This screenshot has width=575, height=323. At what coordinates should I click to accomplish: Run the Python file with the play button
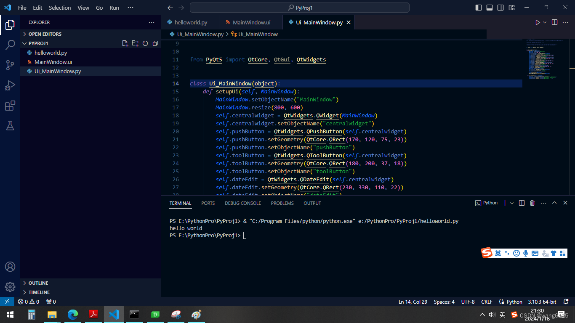[x=538, y=22]
